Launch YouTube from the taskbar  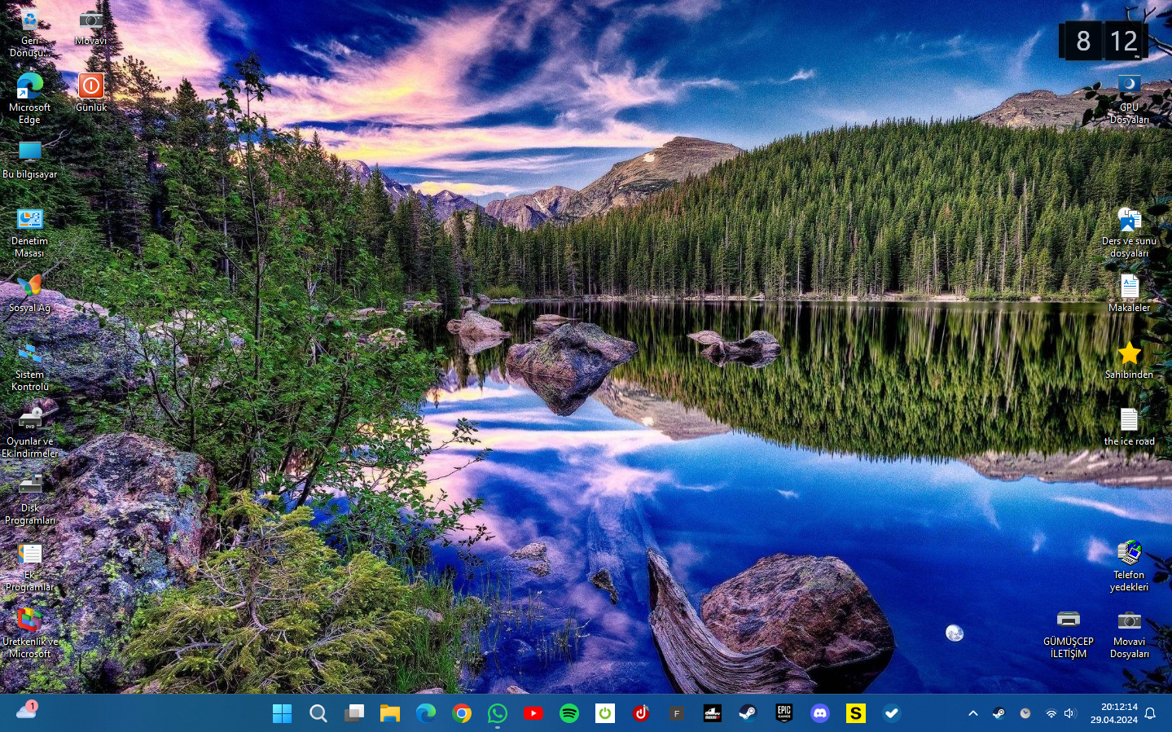[533, 713]
